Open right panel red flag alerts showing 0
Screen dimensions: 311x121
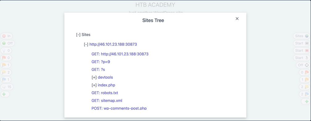(x=305, y=72)
